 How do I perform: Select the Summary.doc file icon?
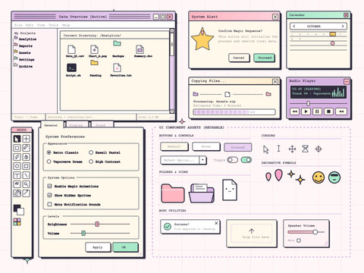[x=140, y=49]
